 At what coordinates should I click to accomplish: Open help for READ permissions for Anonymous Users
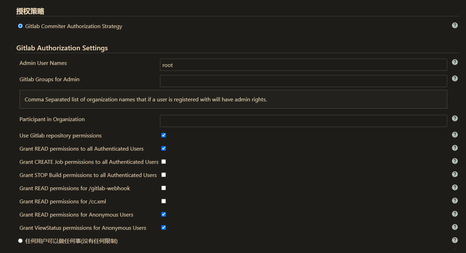(455, 214)
